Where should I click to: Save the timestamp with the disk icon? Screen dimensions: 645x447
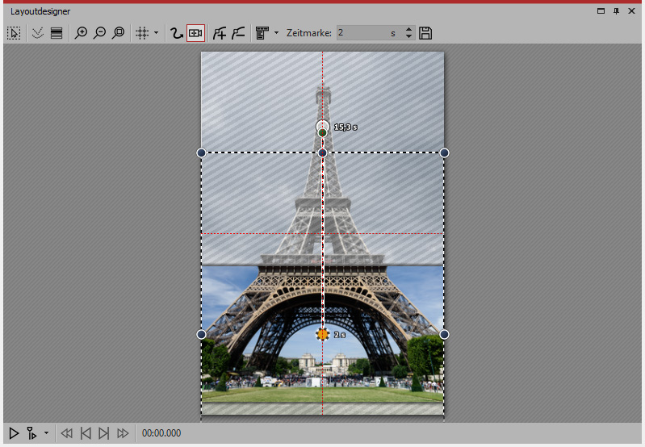(x=426, y=33)
